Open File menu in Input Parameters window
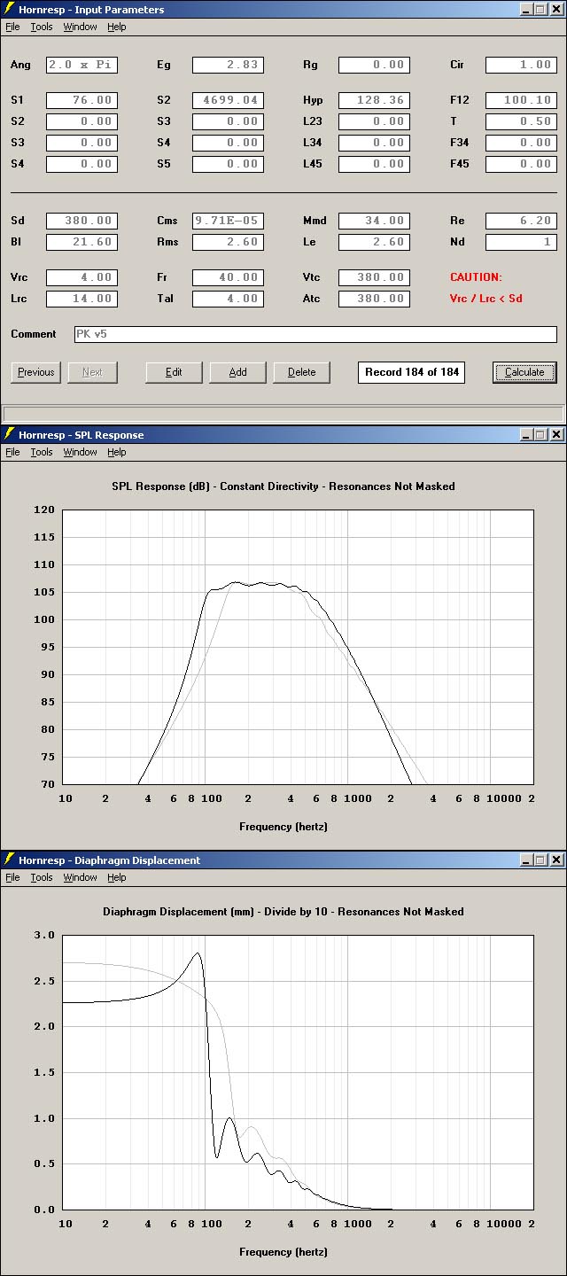This screenshot has height=1276, width=567. [12, 27]
